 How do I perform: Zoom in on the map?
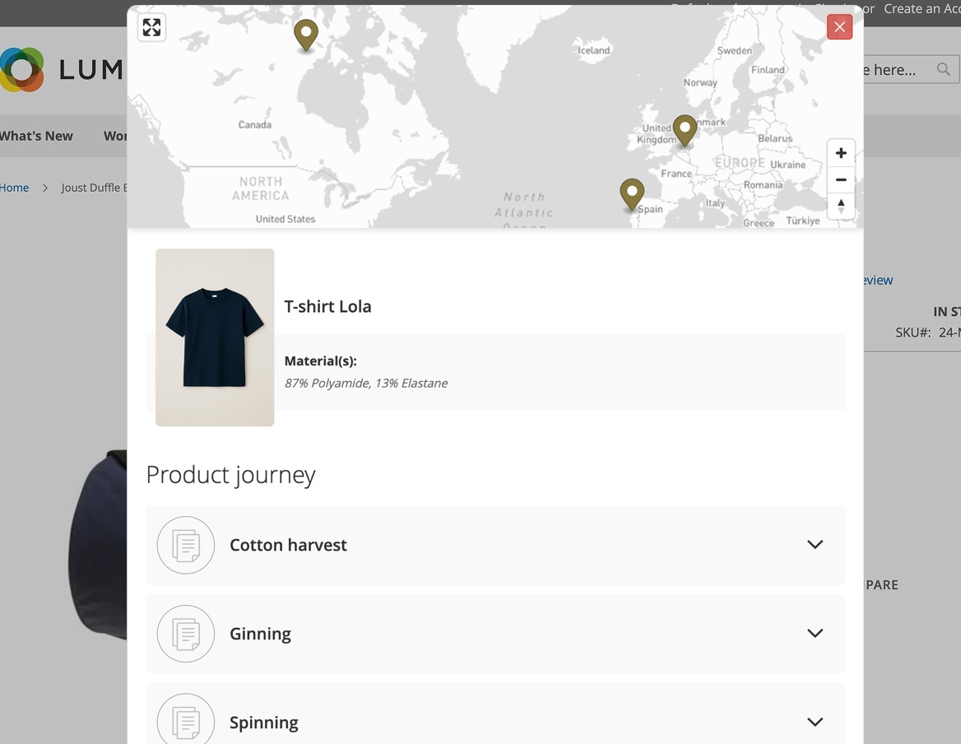(x=840, y=153)
